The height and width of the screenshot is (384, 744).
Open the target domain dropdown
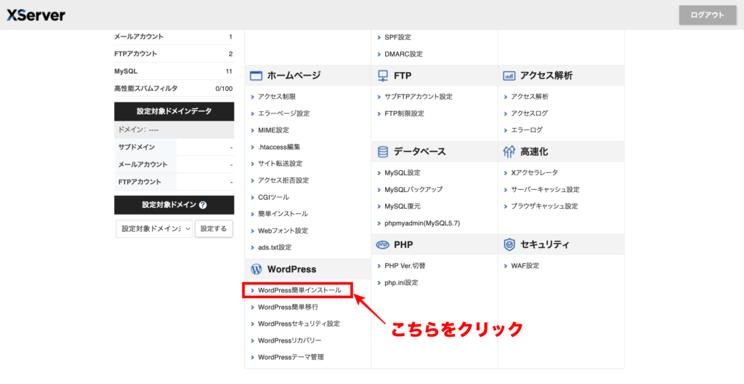[x=154, y=228]
